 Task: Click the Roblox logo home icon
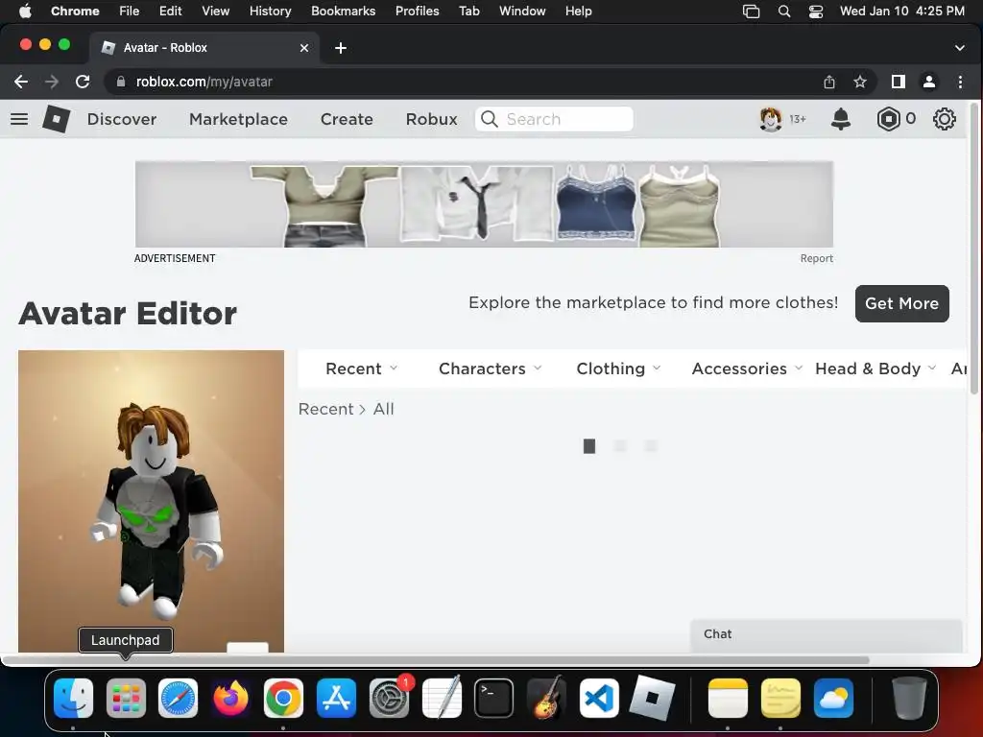tap(56, 119)
